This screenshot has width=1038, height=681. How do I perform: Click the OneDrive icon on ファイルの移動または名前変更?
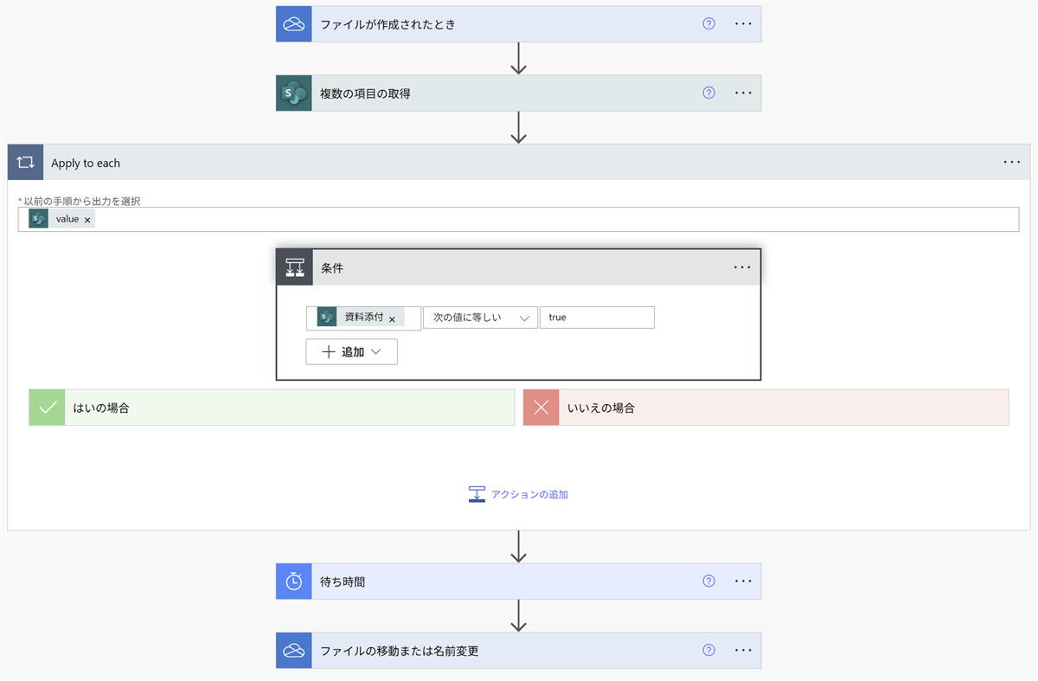[293, 651]
